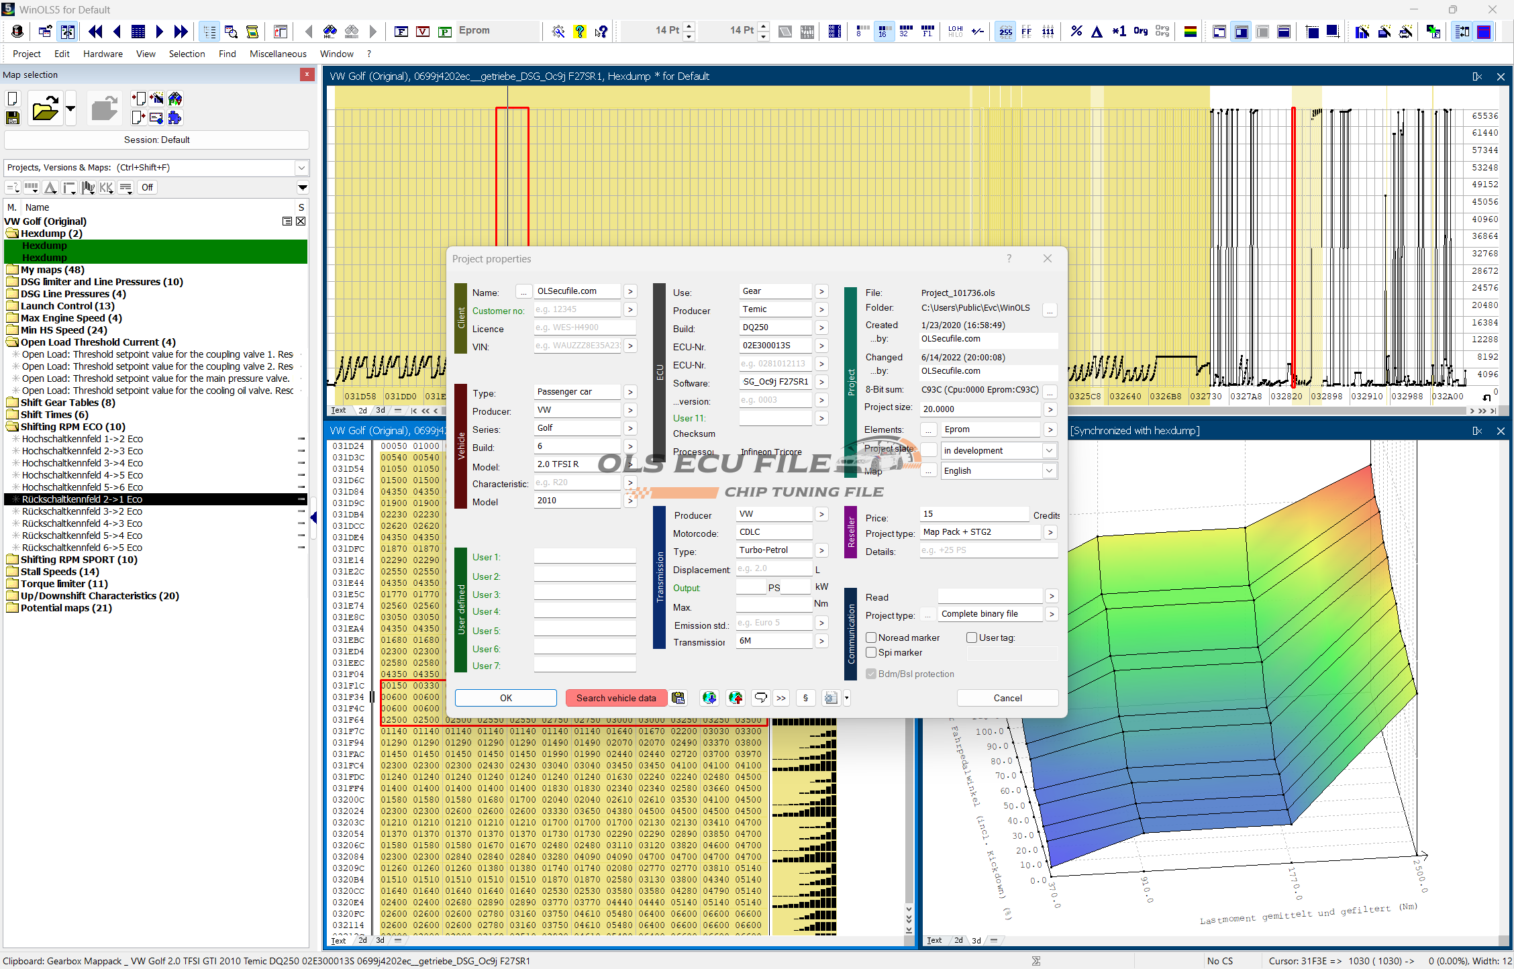Viewport: 1514px width, 969px height.
Task: Open the Project state dropdown
Action: click(x=1049, y=451)
